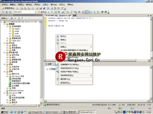The width and height of the screenshot is (153, 114).
Task: Choose 在编辑器中设计查询 from context menu
Action: [74, 65]
